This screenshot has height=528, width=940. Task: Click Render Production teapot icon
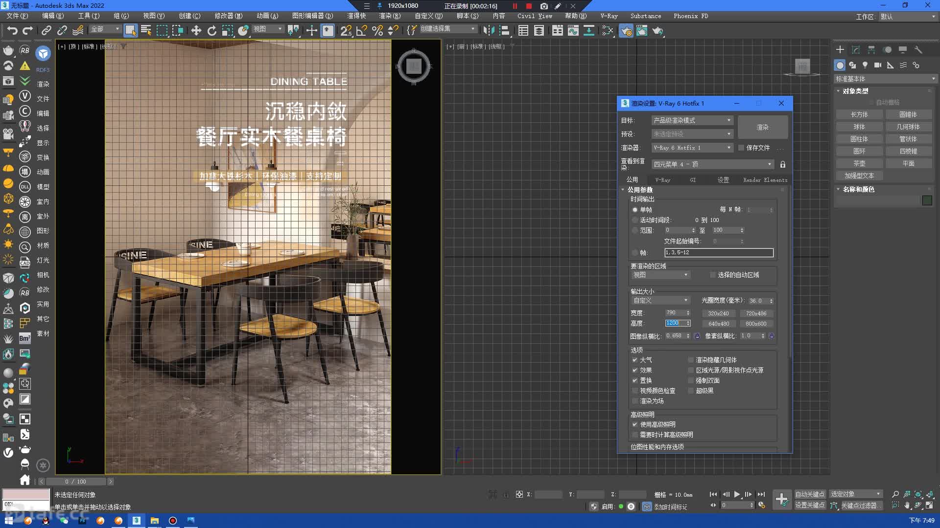point(657,30)
